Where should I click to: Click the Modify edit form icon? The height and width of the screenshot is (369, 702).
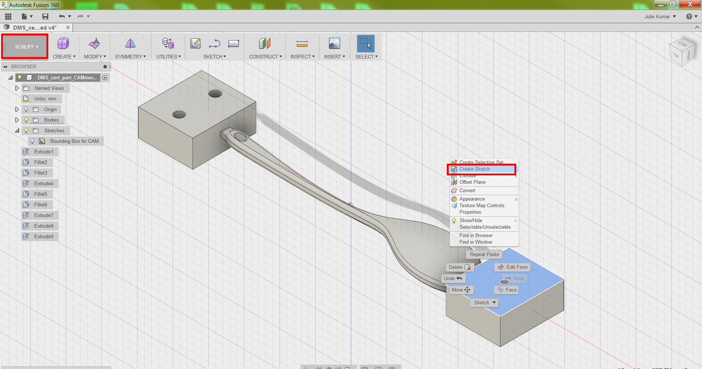[x=94, y=43]
